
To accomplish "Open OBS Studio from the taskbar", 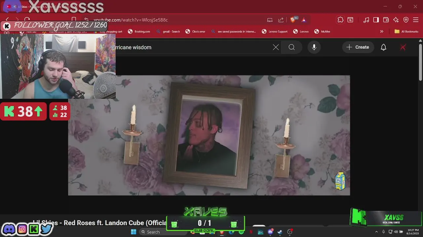I will [x=290, y=232].
